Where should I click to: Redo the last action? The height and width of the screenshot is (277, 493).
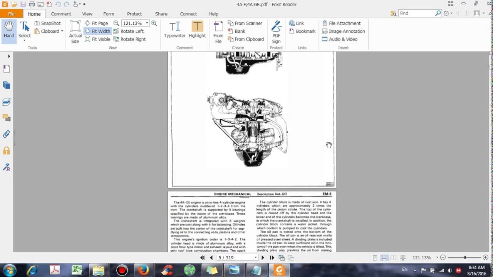(x=66, y=4)
